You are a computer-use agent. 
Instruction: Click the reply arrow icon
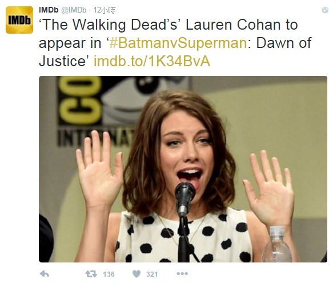pyautogui.click(x=45, y=274)
